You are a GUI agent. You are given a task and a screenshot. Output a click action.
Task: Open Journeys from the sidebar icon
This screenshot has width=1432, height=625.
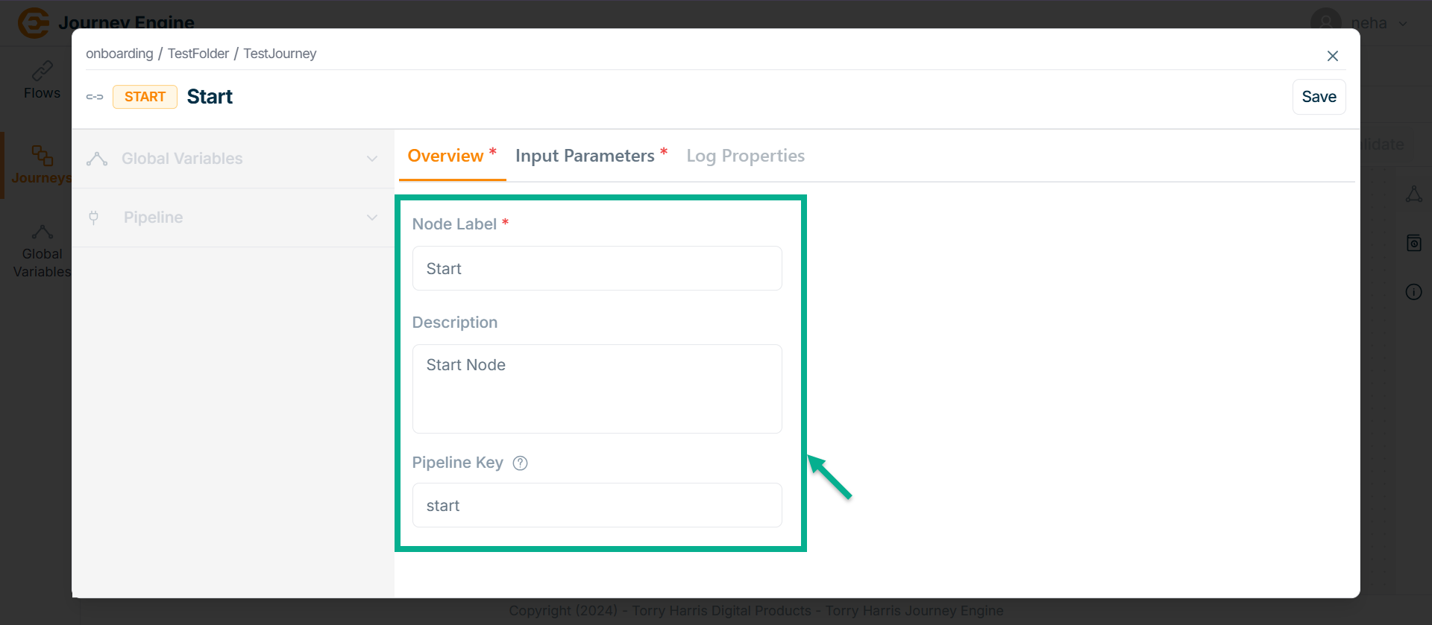(42, 156)
